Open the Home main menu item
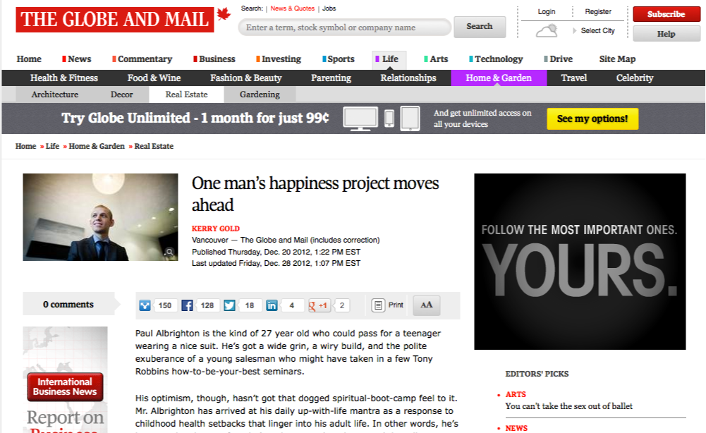The height and width of the screenshot is (433, 706). click(29, 59)
